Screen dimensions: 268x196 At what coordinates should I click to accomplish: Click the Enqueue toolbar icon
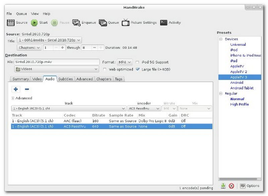tap(76, 23)
